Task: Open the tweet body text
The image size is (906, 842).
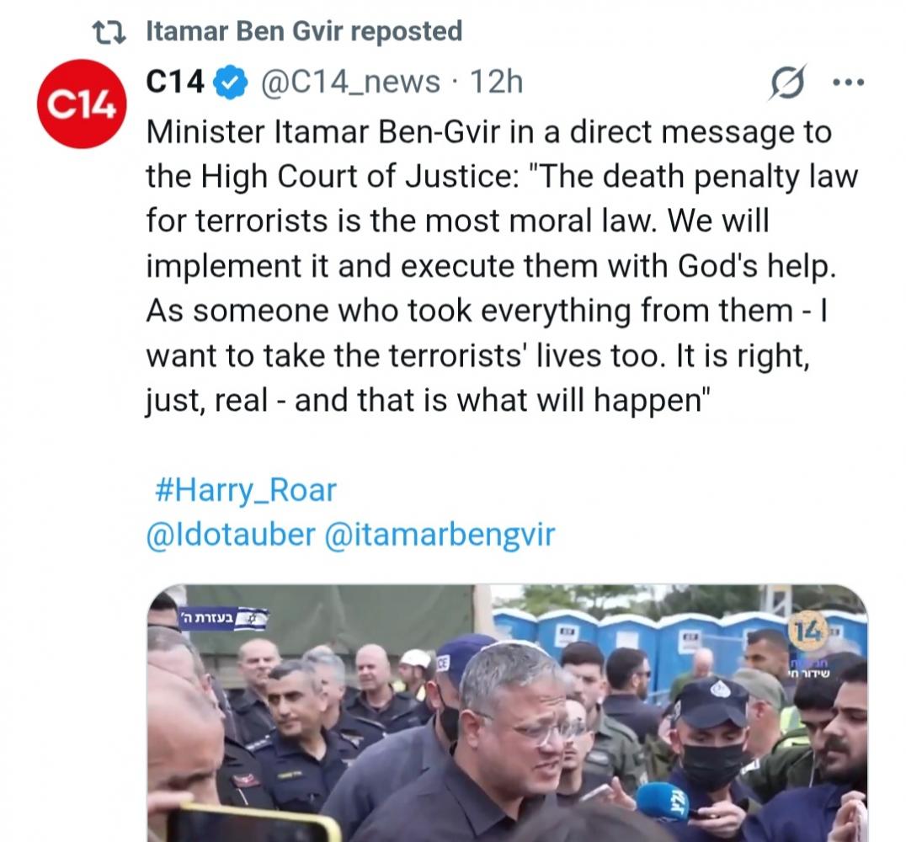Action: [502, 266]
